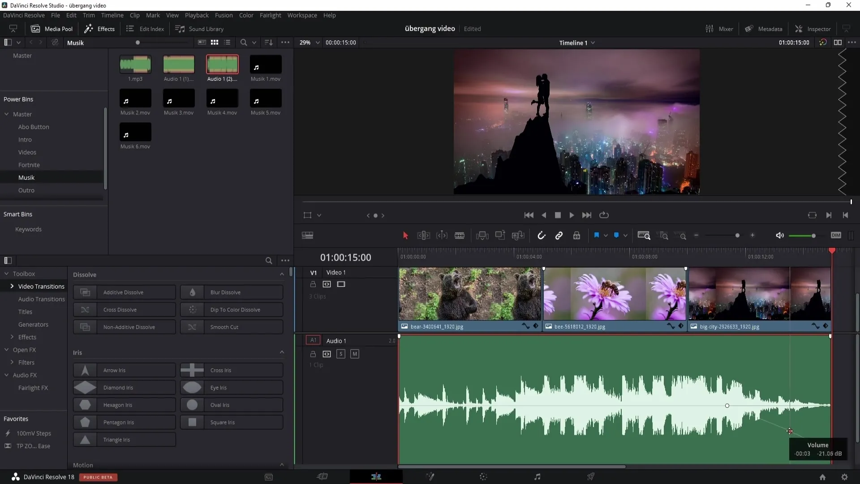Select the Blade Edit tool icon

(x=460, y=235)
